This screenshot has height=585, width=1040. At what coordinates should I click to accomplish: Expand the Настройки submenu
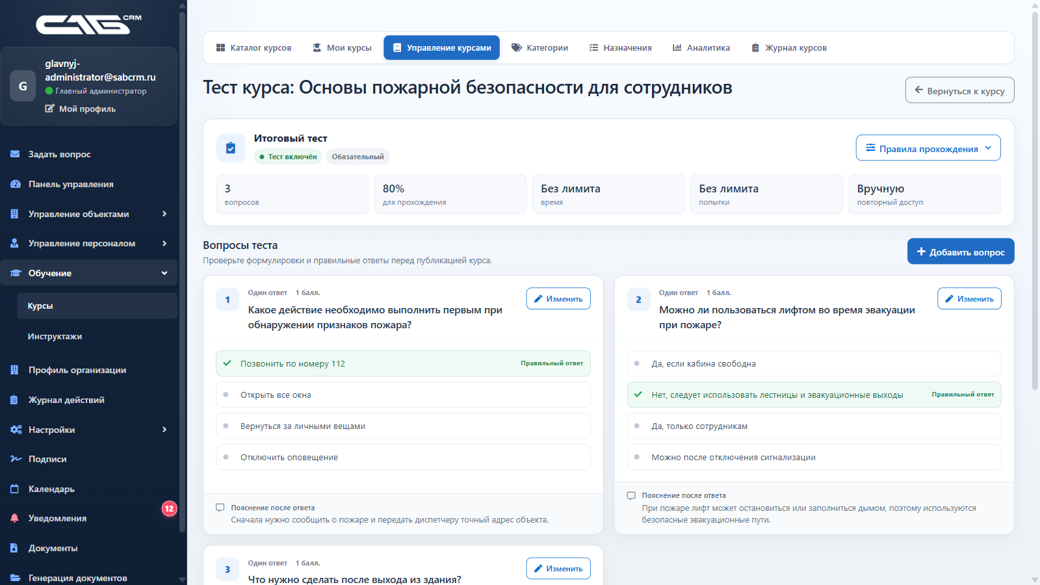point(164,430)
